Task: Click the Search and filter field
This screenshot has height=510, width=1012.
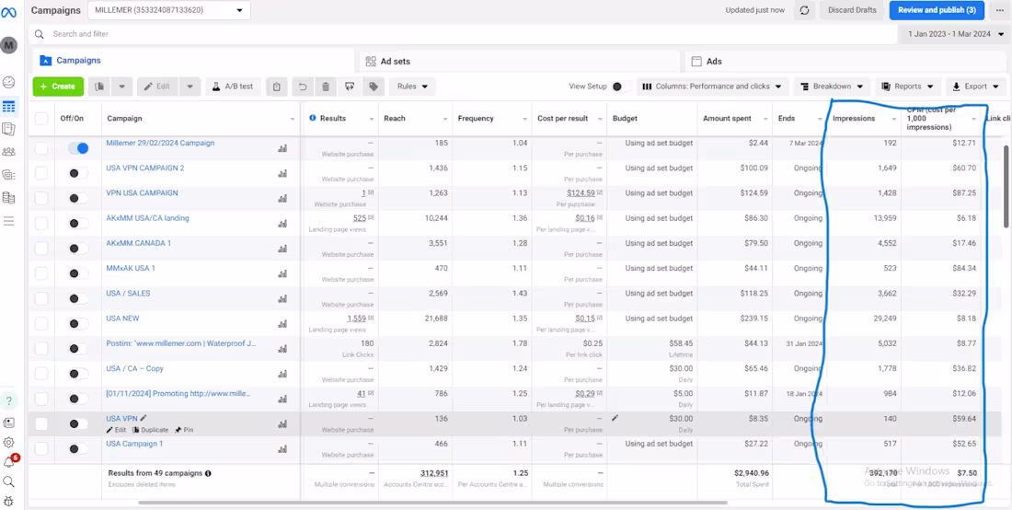Action: (x=462, y=33)
